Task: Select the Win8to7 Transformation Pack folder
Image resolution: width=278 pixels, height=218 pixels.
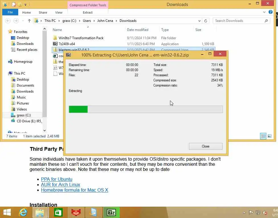Action: (x=81, y=38)
